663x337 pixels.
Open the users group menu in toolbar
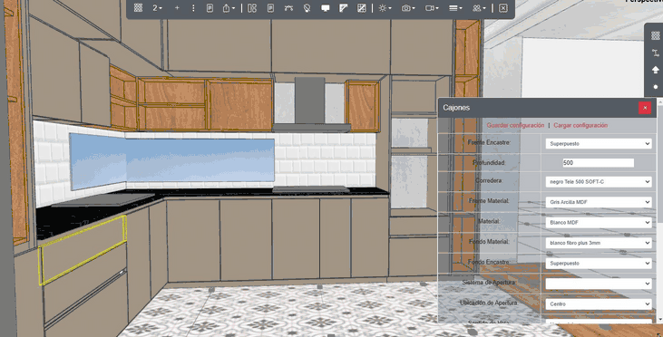coord(479,7)
